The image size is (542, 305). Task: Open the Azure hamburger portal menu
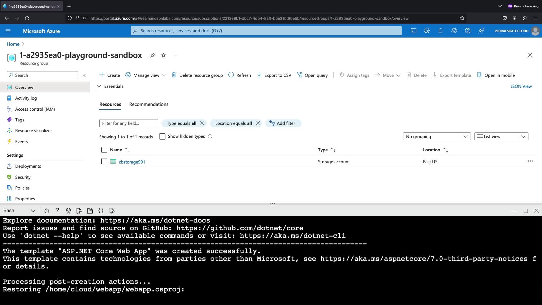(x=8, y=31)
